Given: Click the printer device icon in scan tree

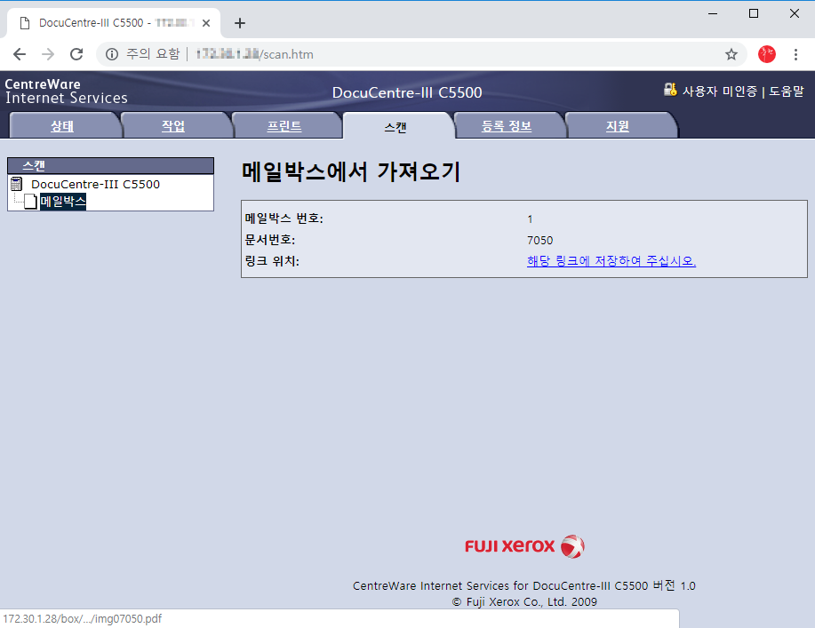Looking at the screenshot, I should (x=17, y=184).
